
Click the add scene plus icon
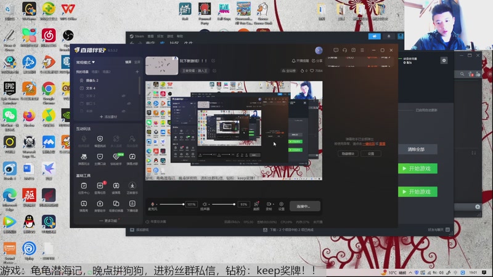point(137,72)
